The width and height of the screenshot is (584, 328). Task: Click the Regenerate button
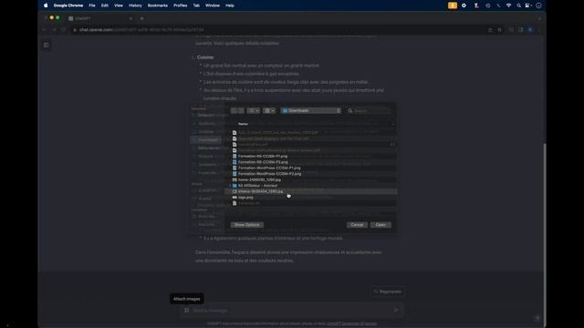click(x=387, y=292)
